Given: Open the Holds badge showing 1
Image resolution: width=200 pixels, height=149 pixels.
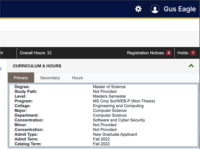Looking at the screenshot, I should click(193, 53).
